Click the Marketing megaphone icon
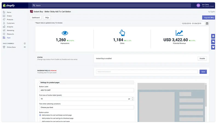The width and height of the screenshot is (219, 125). tap(4, 30)
